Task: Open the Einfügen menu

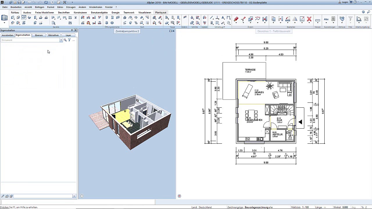Action: point(40,7)
